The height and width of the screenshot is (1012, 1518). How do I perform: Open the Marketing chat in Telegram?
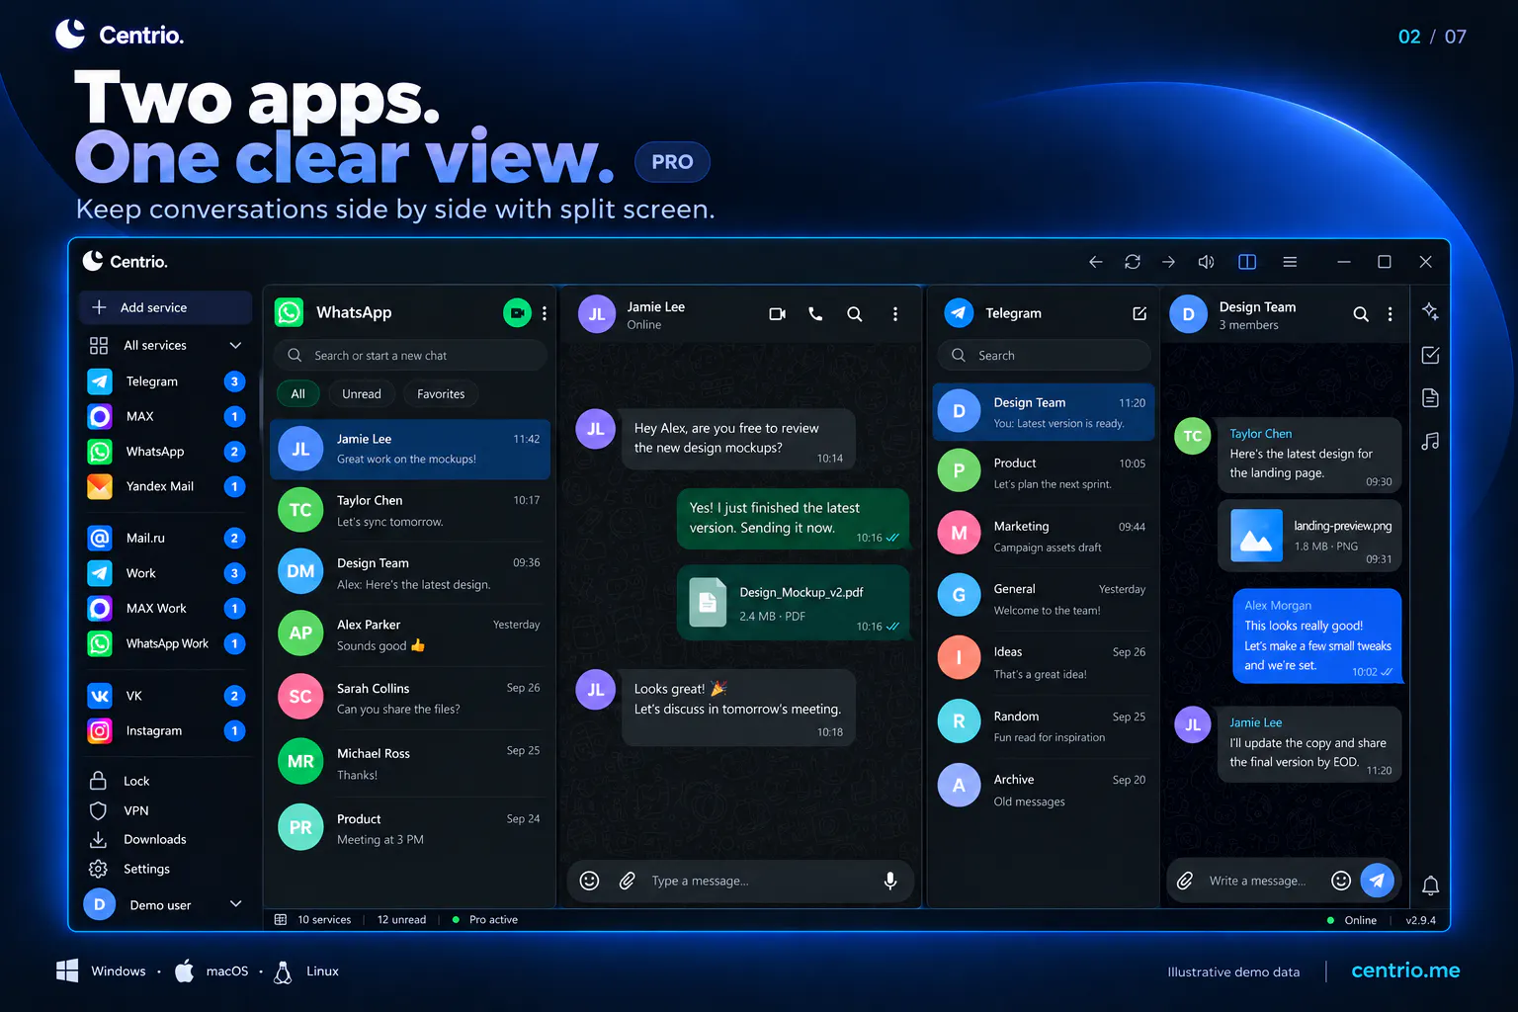(1044, 536)
